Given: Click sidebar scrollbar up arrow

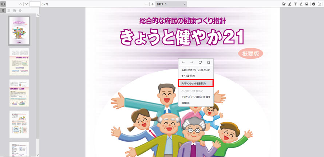Looking at the screenshot, I should (37, 15).
